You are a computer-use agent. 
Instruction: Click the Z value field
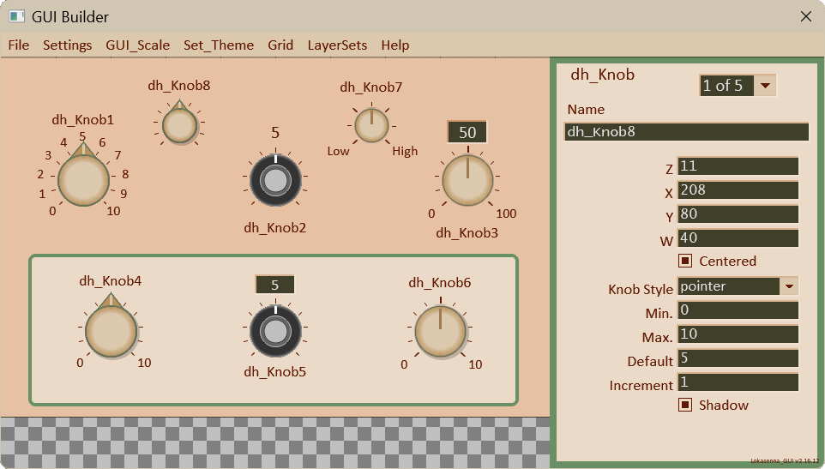738,166
